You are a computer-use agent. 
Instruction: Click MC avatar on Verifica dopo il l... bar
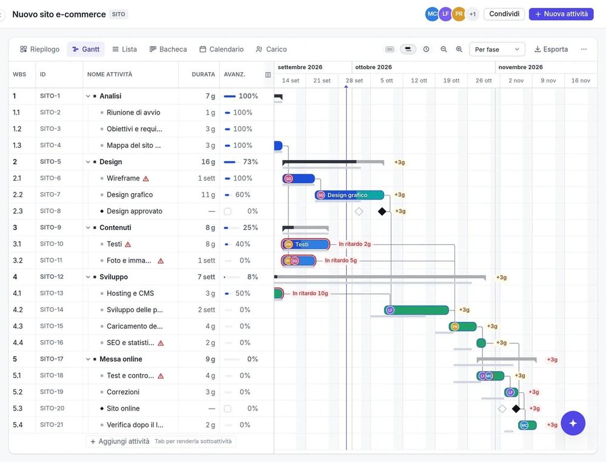tap(524, 425)
